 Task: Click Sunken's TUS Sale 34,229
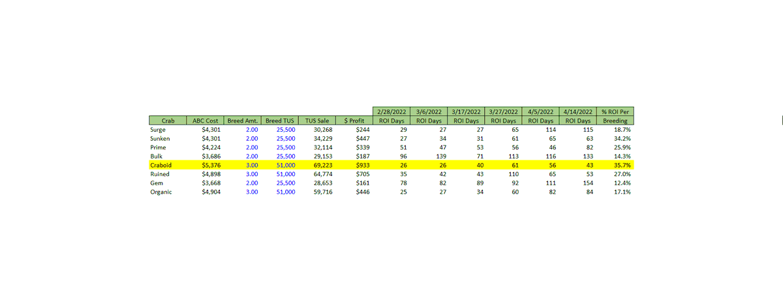point(324,139)
